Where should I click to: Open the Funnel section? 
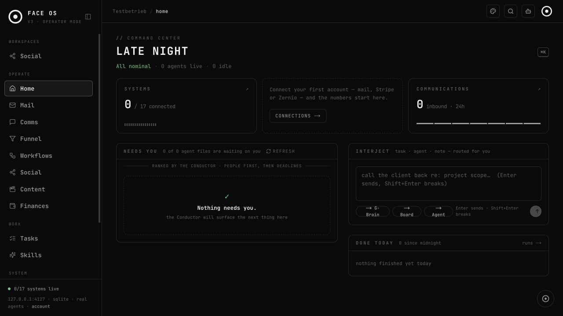coord(48,139)
